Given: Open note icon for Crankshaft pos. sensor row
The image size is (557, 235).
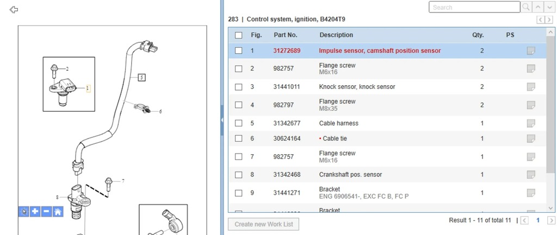Looking at the screenshot, I should click(x=531, y=175).
